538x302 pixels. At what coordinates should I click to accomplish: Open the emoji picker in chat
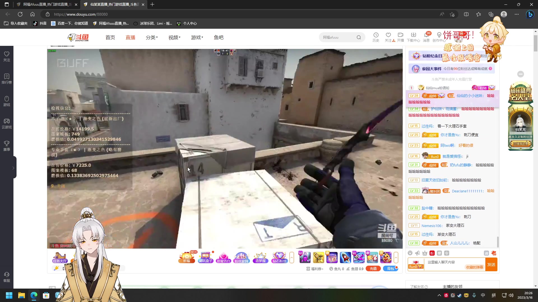coord(410,253)
